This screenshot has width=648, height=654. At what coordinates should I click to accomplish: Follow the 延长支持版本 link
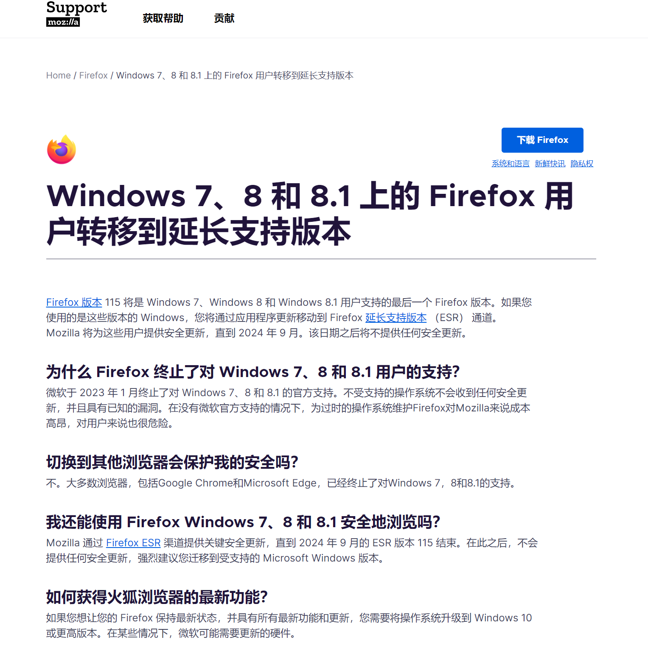click(x=396, y=318)
